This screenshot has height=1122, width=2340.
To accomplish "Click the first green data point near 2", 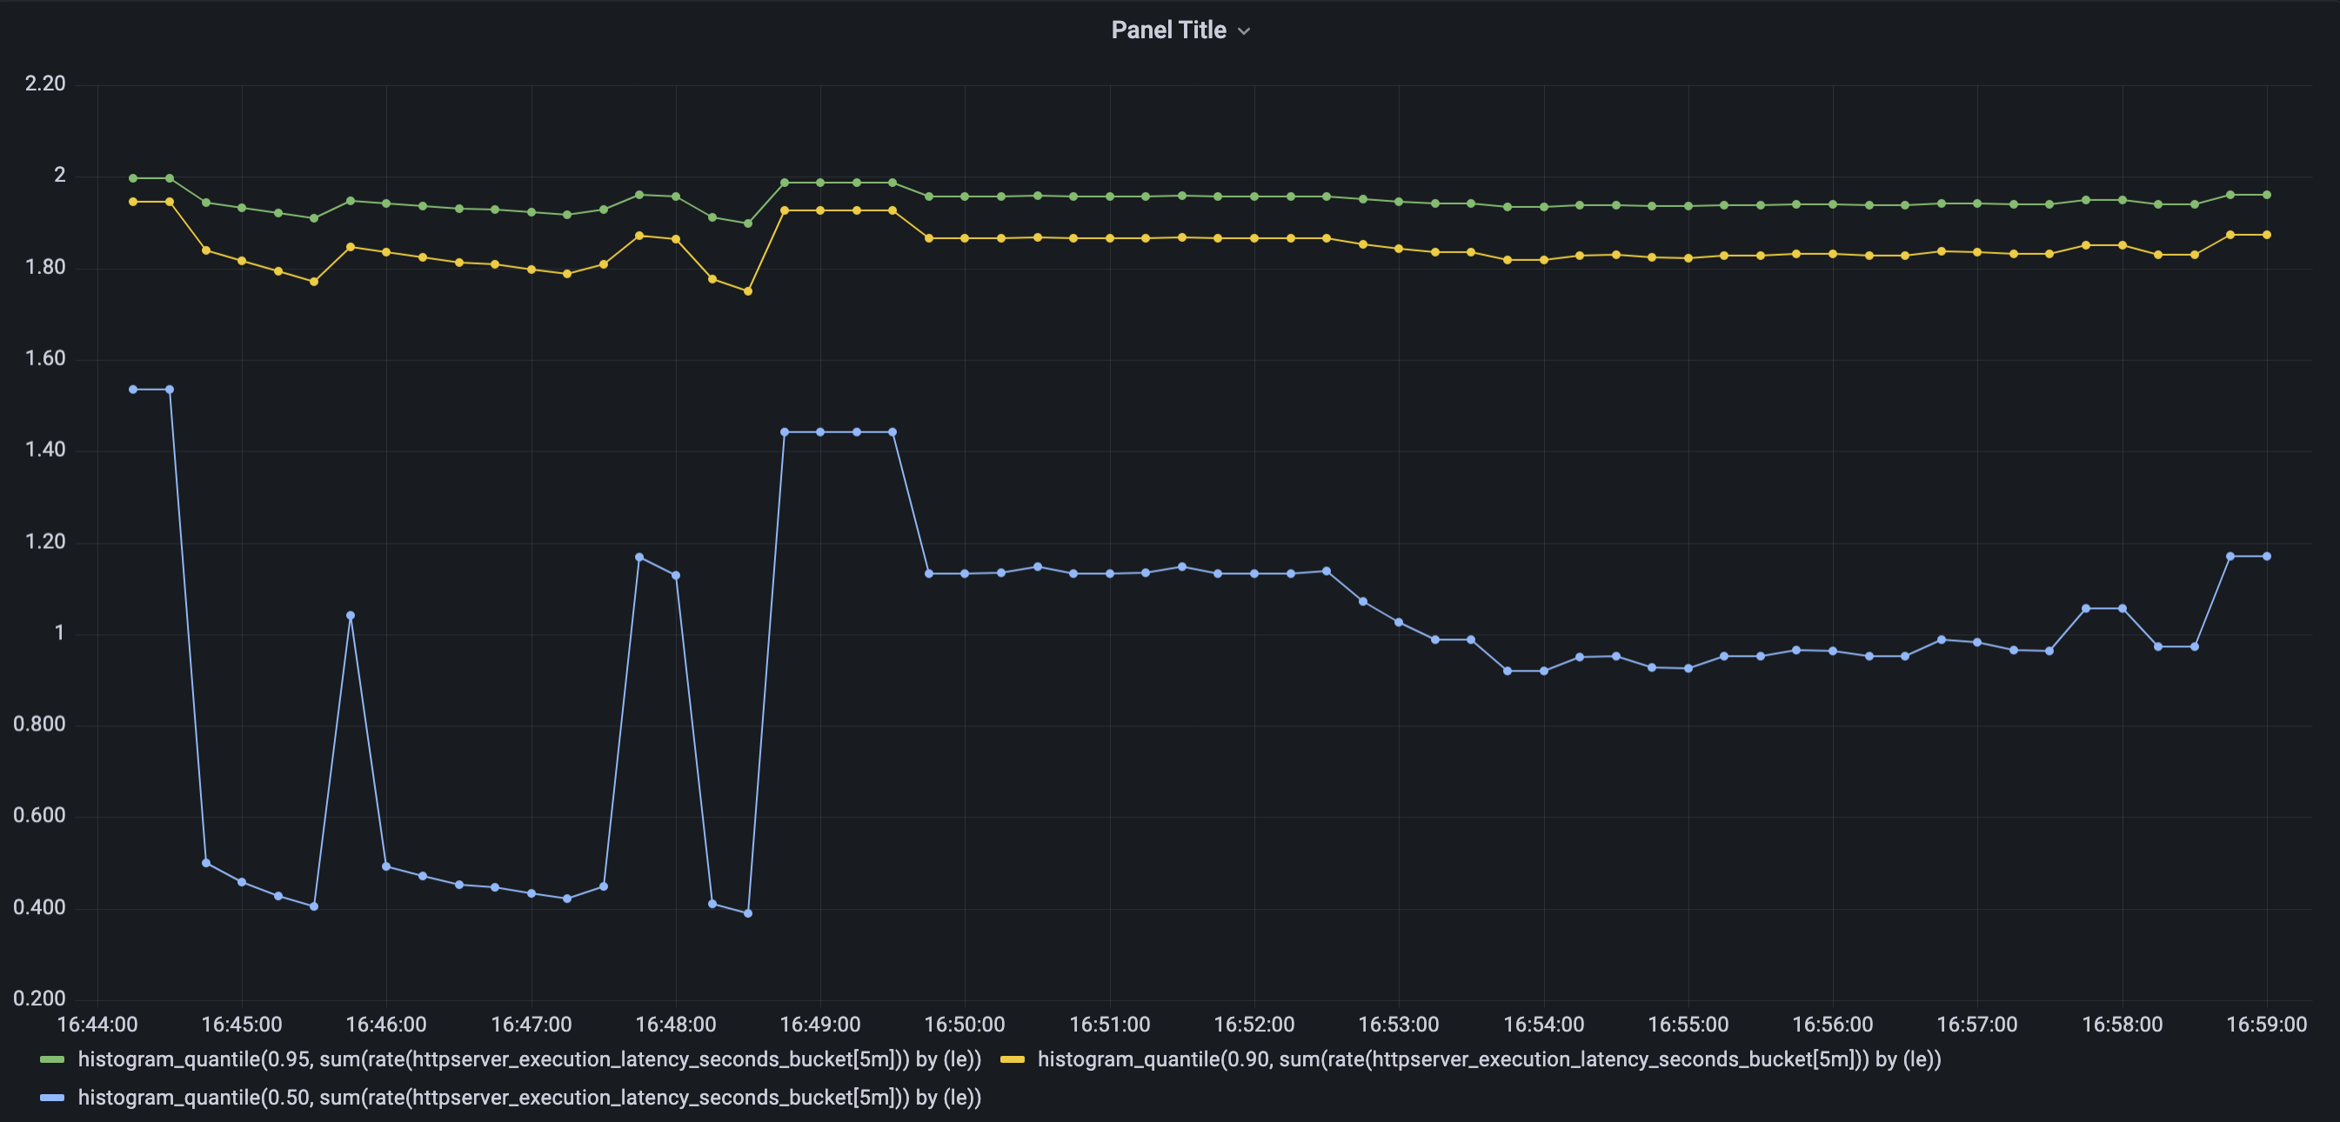I will click(x=134, y=178).
